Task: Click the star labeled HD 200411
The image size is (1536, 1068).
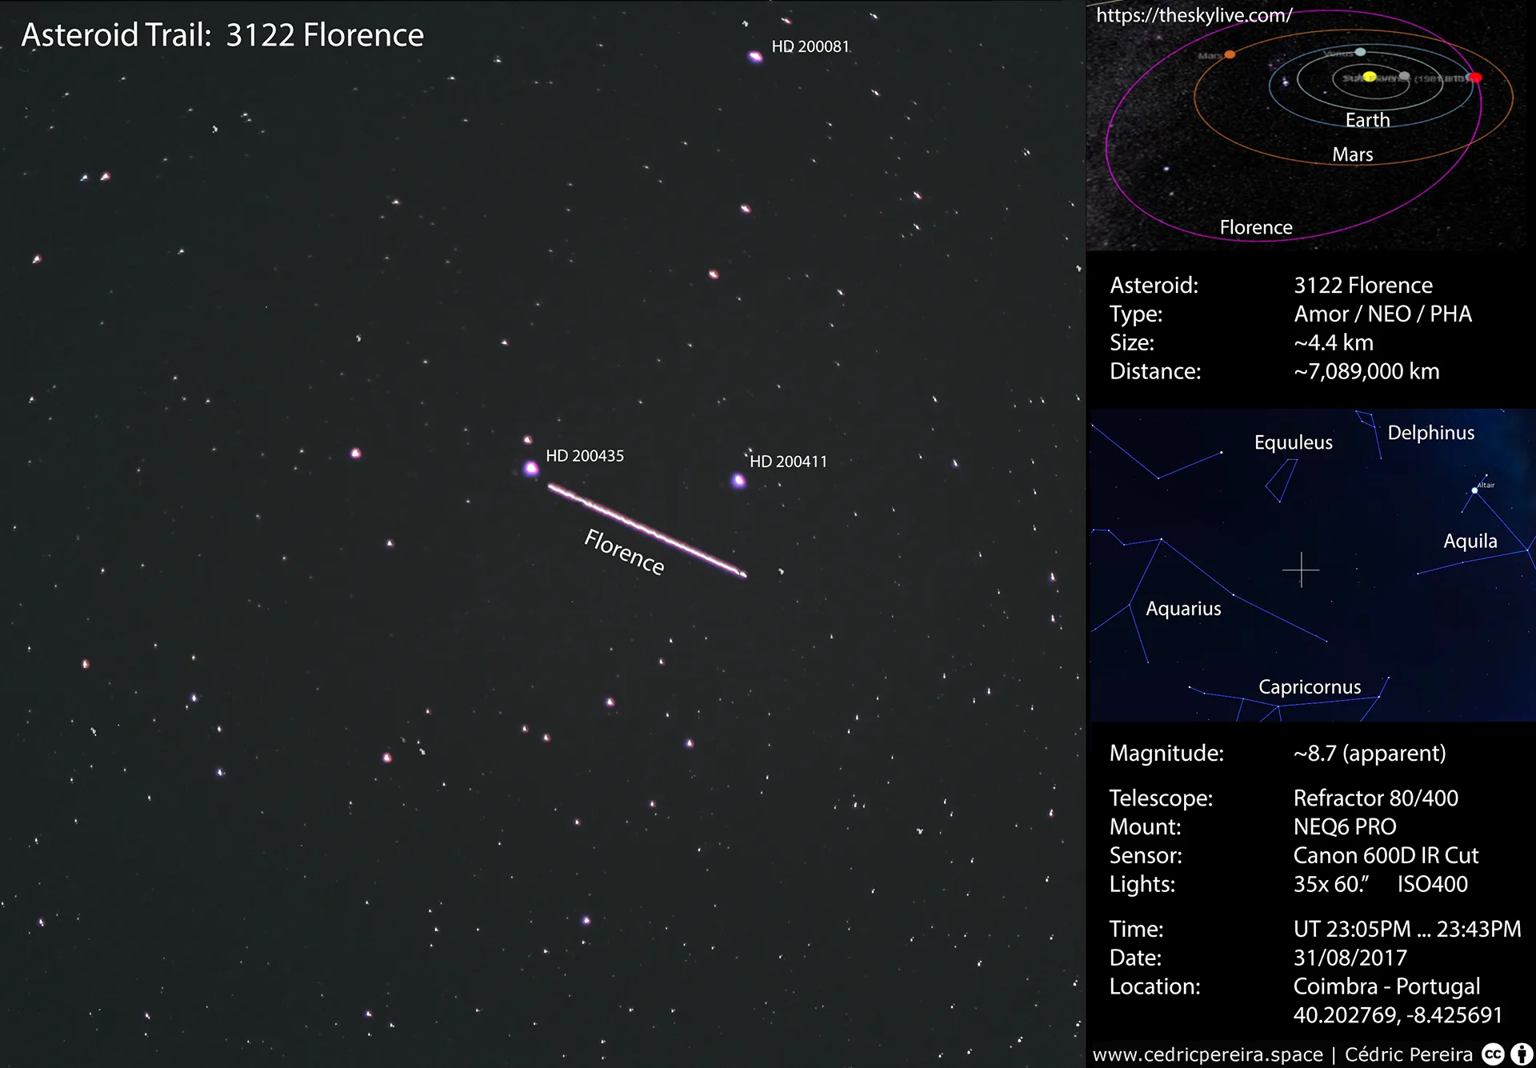Action: tap(738, 481)
